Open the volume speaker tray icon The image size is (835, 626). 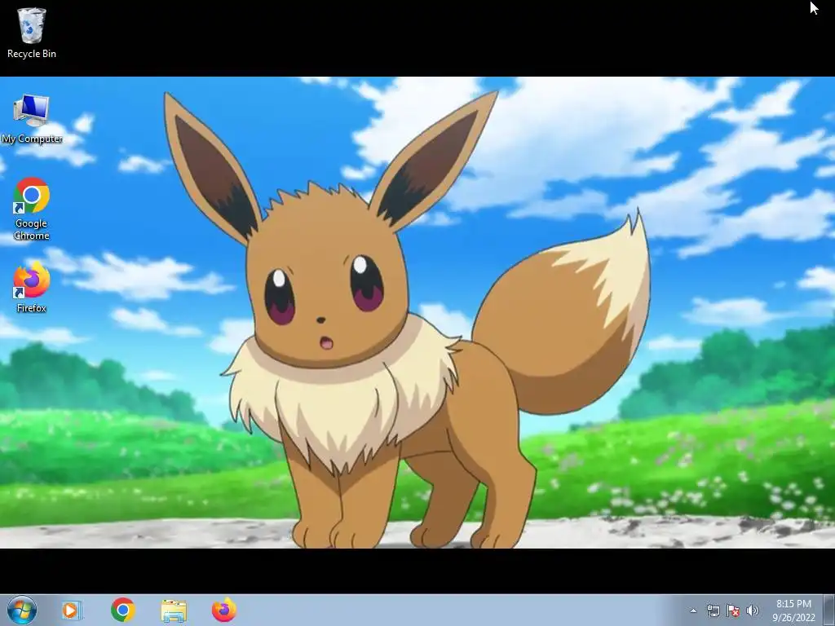tap(753, 611)
